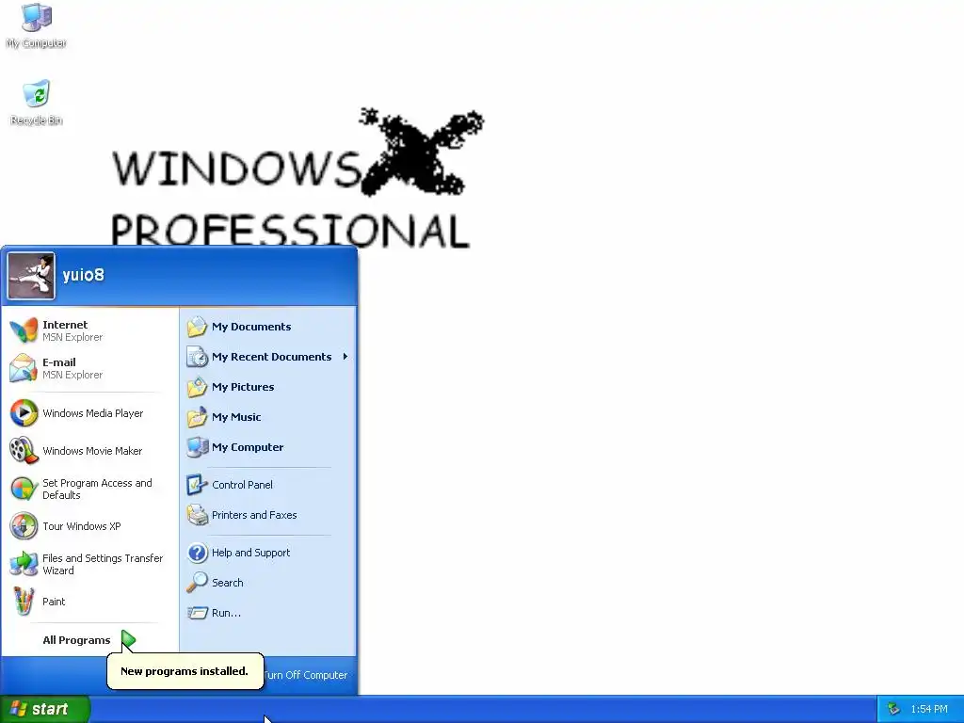Choose the Paint menu entry label
This screenshot has width=964, height=723.
click(x=54, y=602)
